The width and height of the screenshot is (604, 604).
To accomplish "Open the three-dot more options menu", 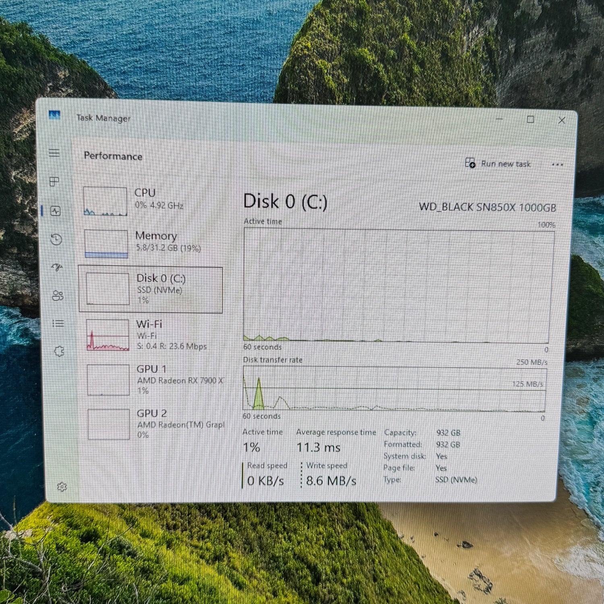I will 557,164.
